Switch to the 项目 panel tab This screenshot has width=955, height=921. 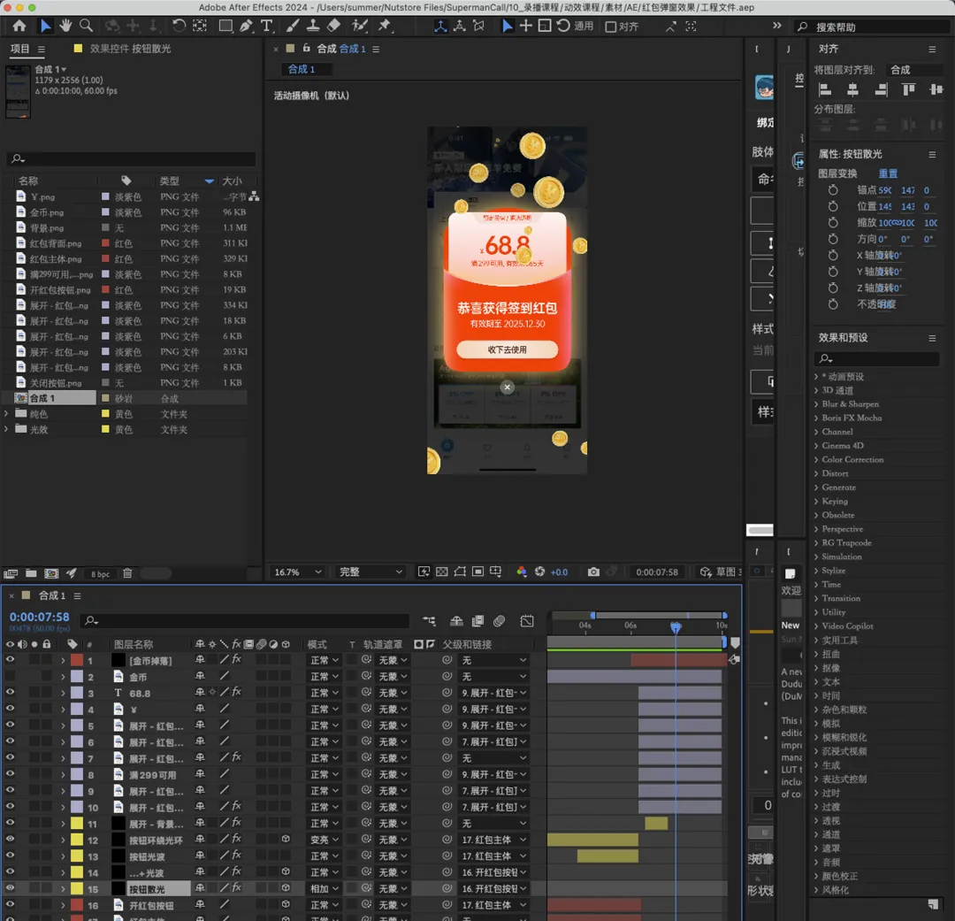pos(19,49)
